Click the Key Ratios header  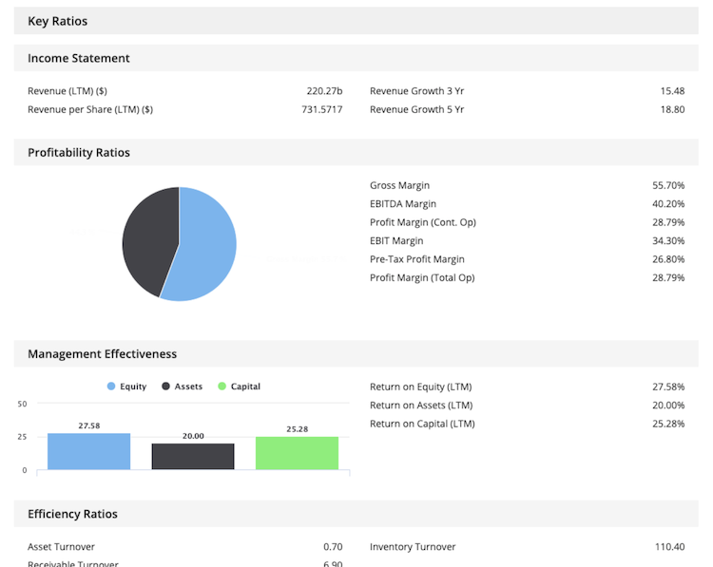click(x=58, y=21)
